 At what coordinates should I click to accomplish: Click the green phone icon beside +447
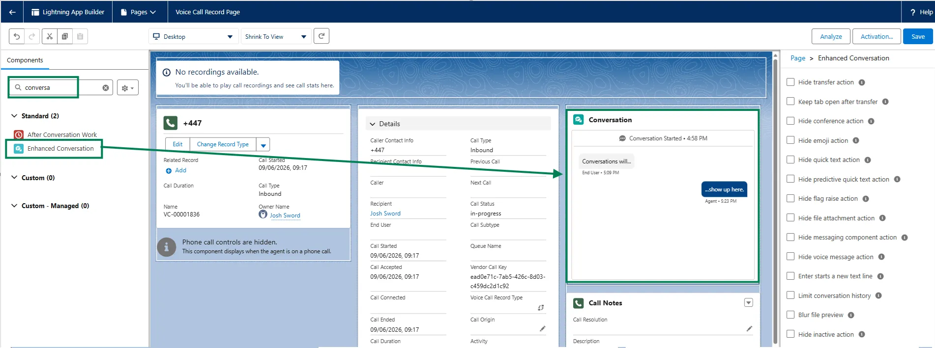tap(171, 123)
